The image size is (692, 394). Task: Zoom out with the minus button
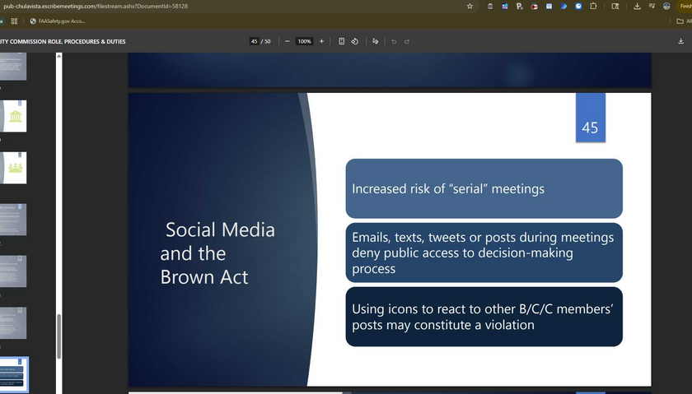[x=287, y=41]
